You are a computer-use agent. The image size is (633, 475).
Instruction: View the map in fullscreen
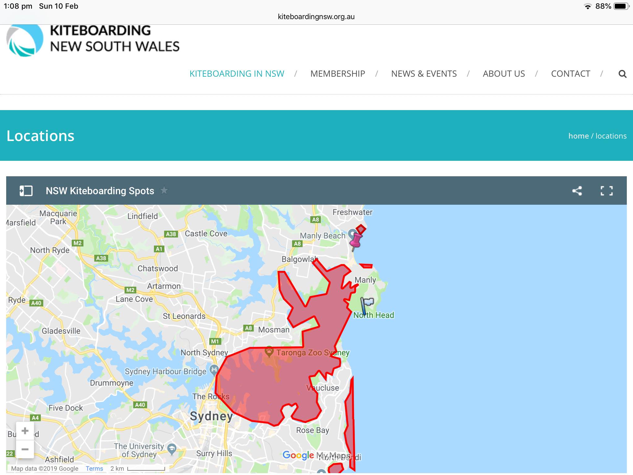[x=606, y=191]
